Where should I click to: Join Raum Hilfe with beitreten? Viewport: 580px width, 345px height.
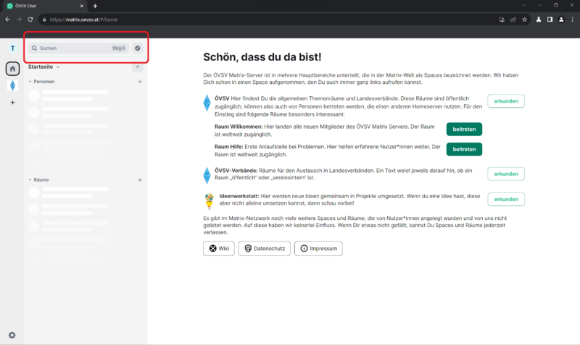[x=464, y=150]
